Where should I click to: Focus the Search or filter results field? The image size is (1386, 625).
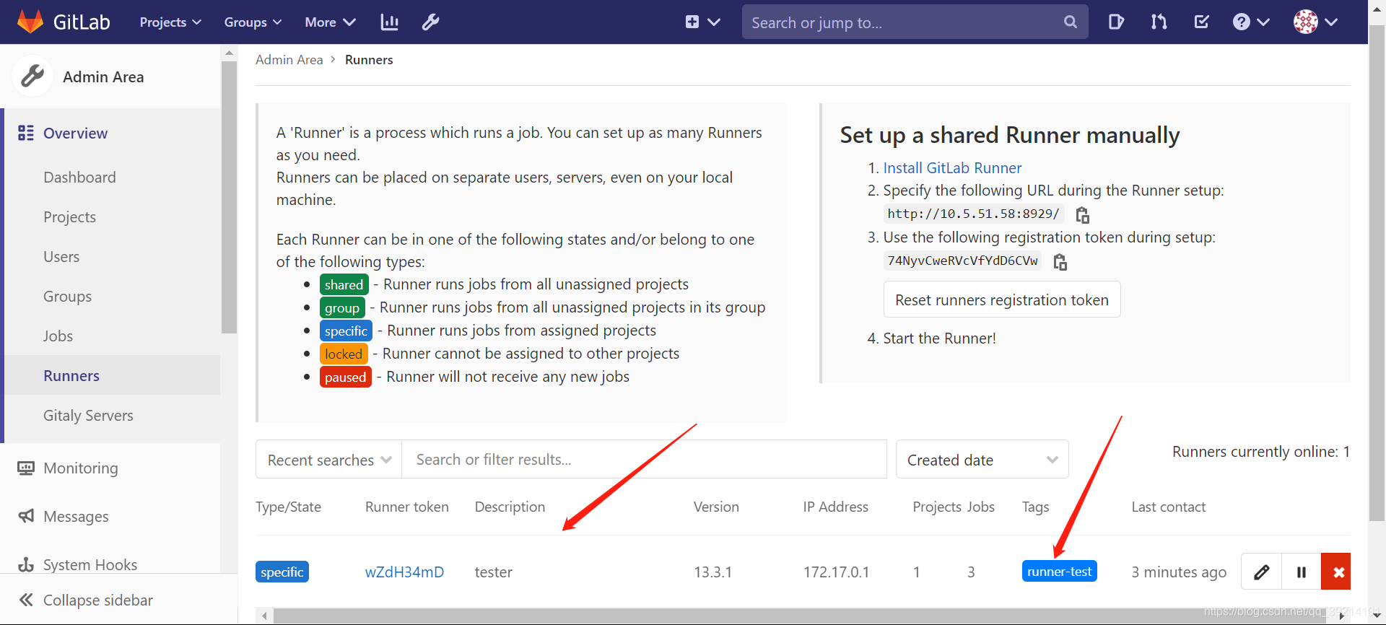pyautogui.click(x=644, y=460)
